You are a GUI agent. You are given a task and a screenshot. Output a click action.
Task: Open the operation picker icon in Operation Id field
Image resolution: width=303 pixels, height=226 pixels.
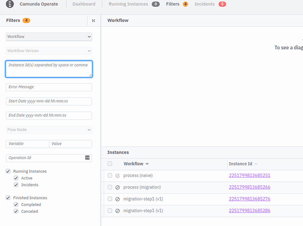pyautogui.click(x=87, y=158)
